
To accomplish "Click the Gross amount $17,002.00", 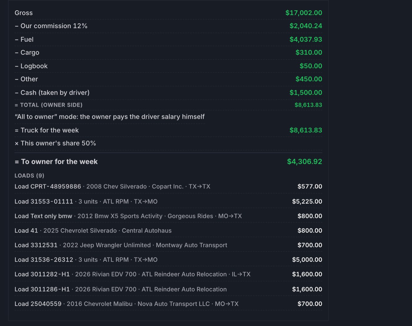I will tap(304, 13).
